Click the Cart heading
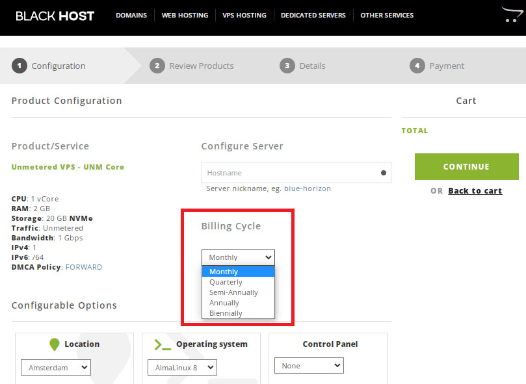 [466, 101]
